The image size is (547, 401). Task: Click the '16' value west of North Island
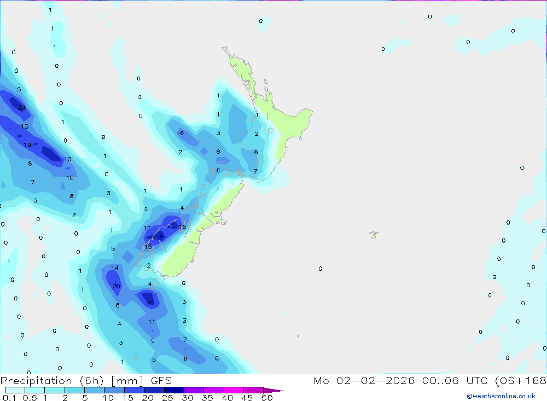180,133
